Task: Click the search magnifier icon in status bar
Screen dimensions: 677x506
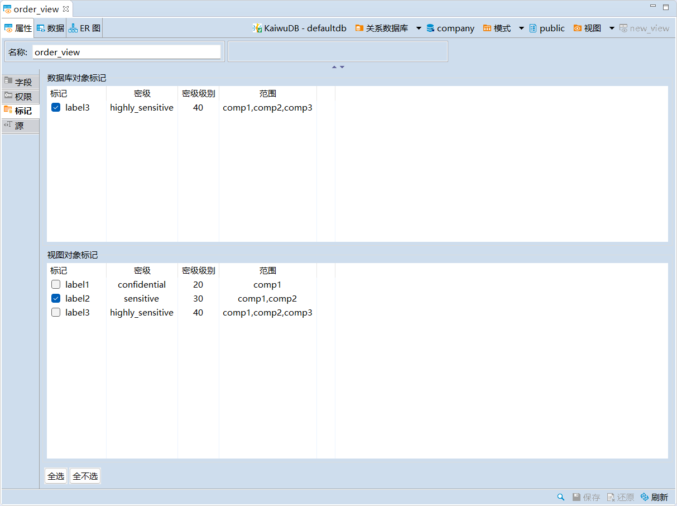Action: pos(560,497)
